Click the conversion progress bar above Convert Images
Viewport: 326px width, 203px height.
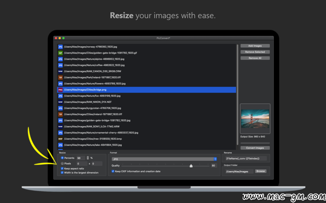[255, 143]
